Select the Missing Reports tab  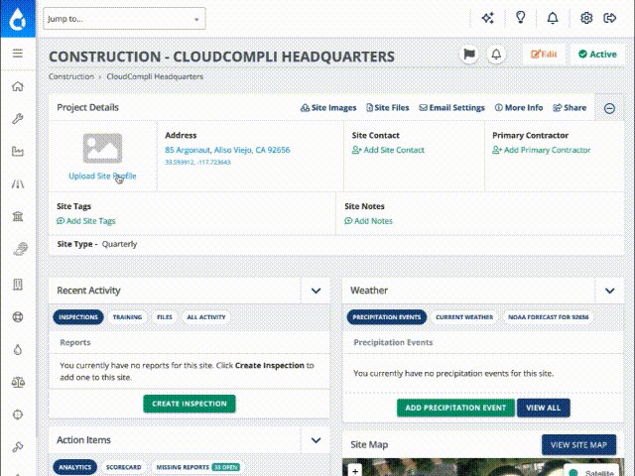click(x=197, y=467)
